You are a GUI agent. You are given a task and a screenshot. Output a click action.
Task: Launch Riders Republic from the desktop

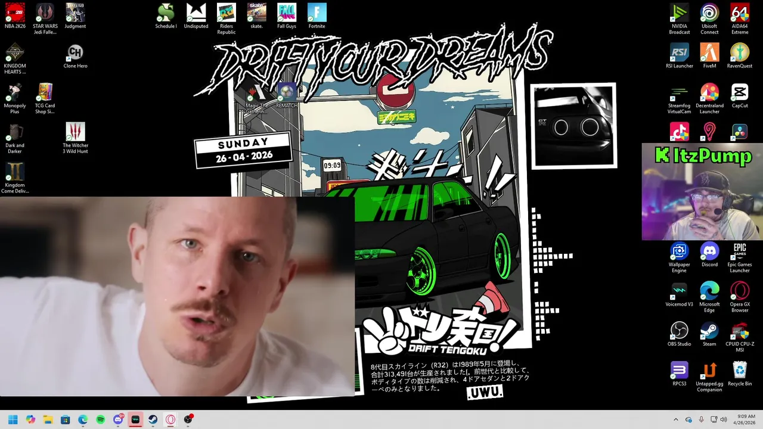pyautogui.click(x=227, y=19)
